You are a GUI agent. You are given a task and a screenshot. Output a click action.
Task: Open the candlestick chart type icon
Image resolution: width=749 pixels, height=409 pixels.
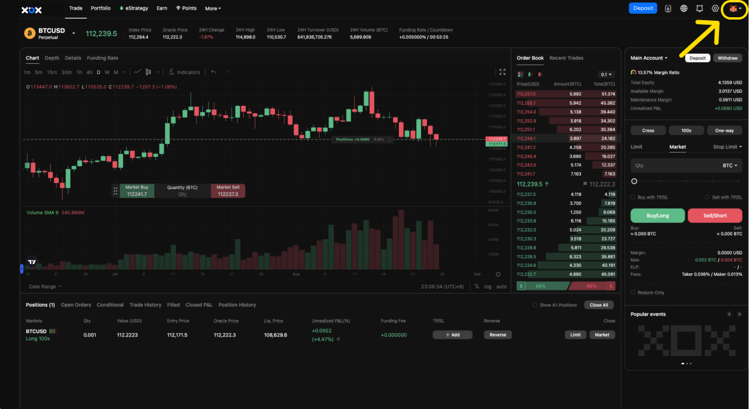pos(149,72)
